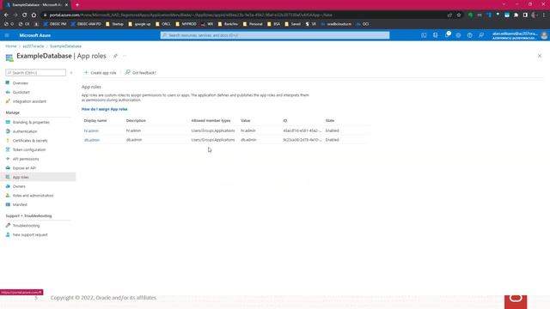Open Owners in the sidebar
This screenshot has height=309, width=550.
[19, 186]
